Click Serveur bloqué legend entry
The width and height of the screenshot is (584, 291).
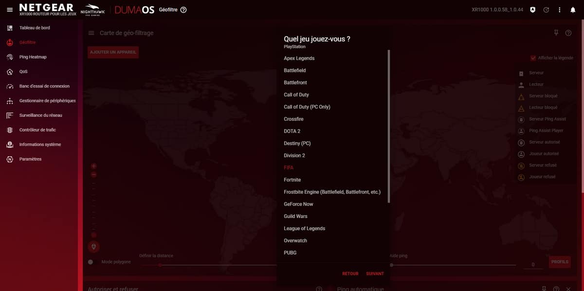click(543, 96)
